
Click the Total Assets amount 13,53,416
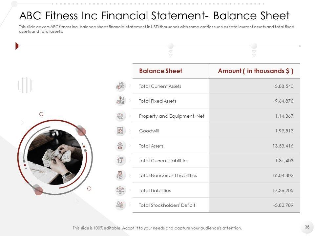click(x=283, y=146)
